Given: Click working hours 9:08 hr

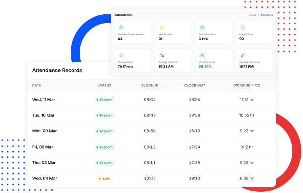Looking at the screenshot, I should [247, 178].
